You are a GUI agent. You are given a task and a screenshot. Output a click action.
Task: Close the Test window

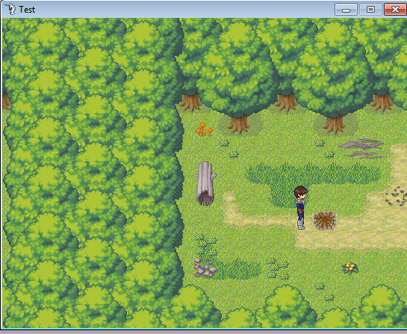[x=395, y=10]
